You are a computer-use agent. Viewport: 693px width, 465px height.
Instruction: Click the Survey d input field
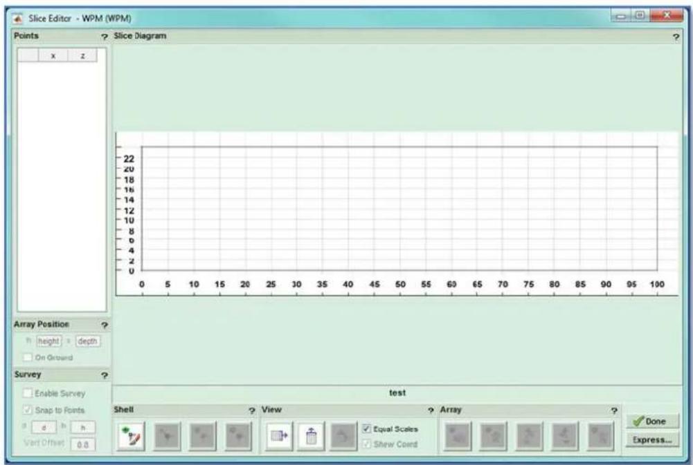(x=44, y=428)
